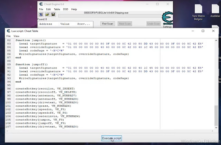Click the open process icon in Cheat Engine

pyautogui.click(x=41, y=14)
